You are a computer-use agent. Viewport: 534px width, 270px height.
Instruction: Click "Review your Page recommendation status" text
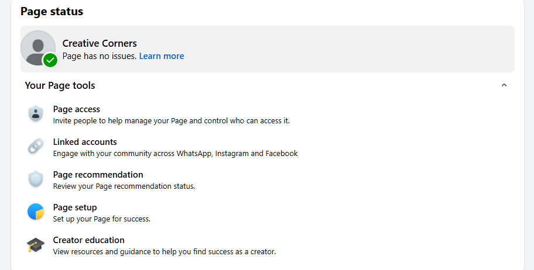tap(124, 186)
